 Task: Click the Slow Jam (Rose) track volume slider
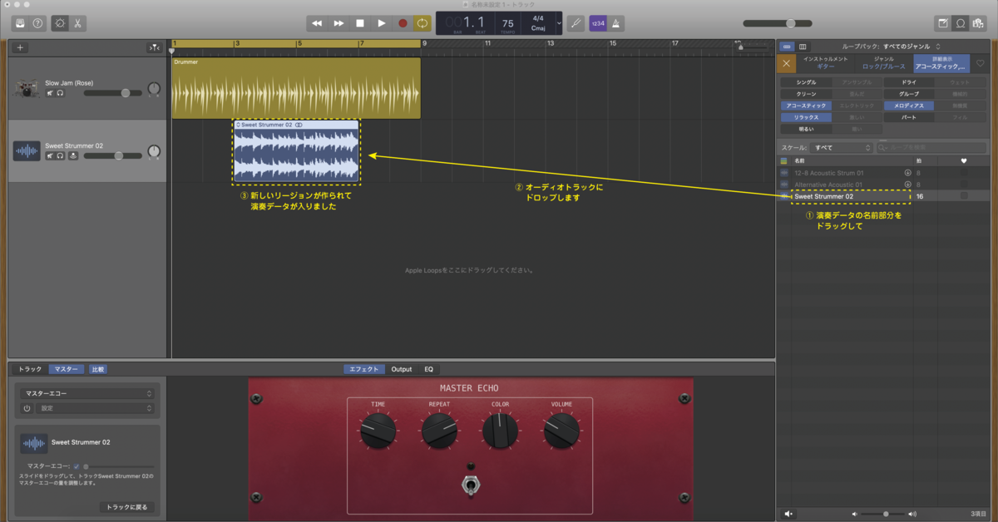[112, 93]
